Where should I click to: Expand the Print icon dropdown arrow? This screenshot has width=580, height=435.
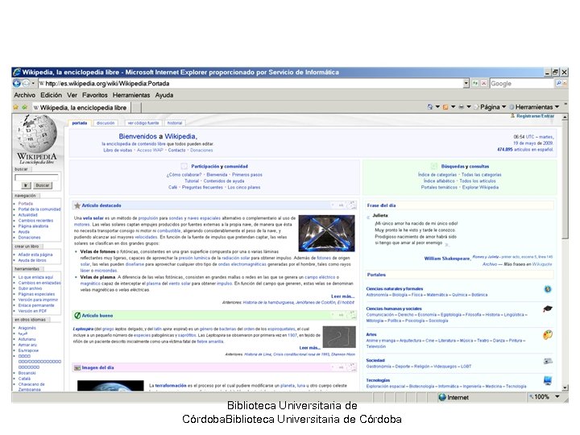coord(469,107)
